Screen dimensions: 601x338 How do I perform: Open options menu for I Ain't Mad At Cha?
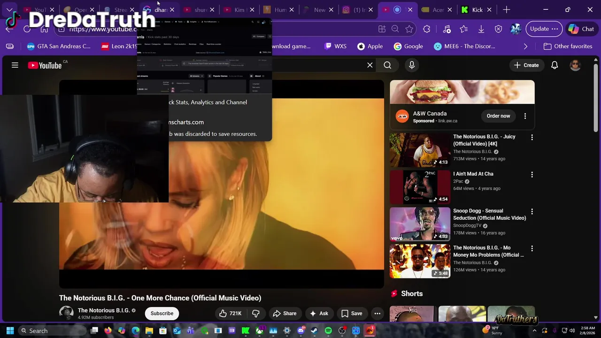(532, 175)
